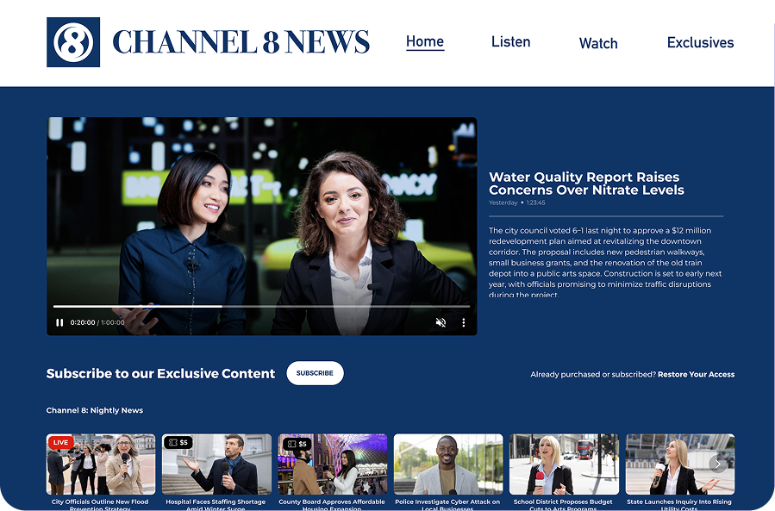This screenshot has height=511, width=775.
Task: Select the Listen navigation tab
Action: [x=511, y=41]
